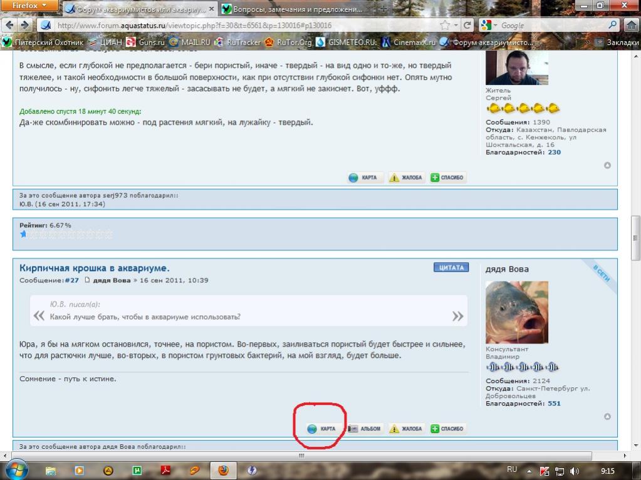Bookmark page with the star icon
641x480 pixels.
[x=445, y=26]
